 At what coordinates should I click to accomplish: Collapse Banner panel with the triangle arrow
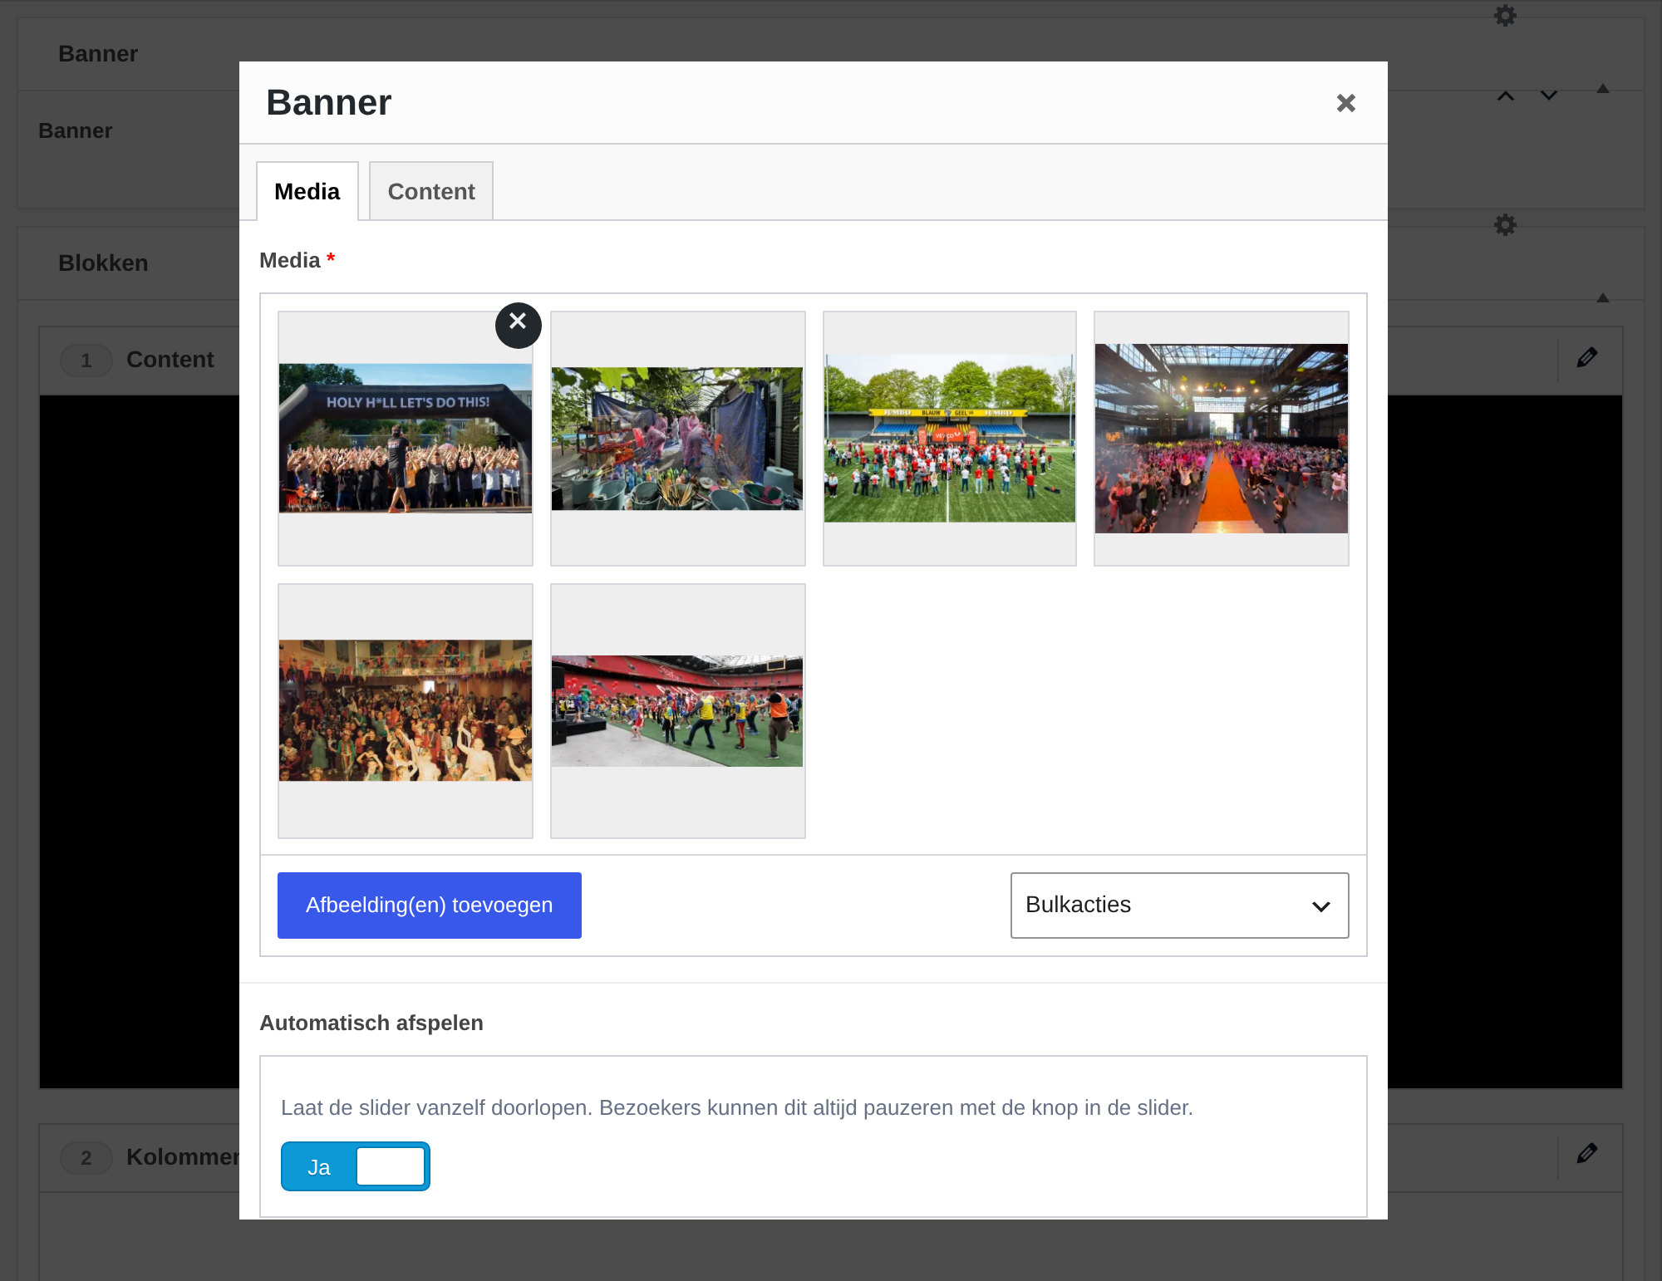1603,88
